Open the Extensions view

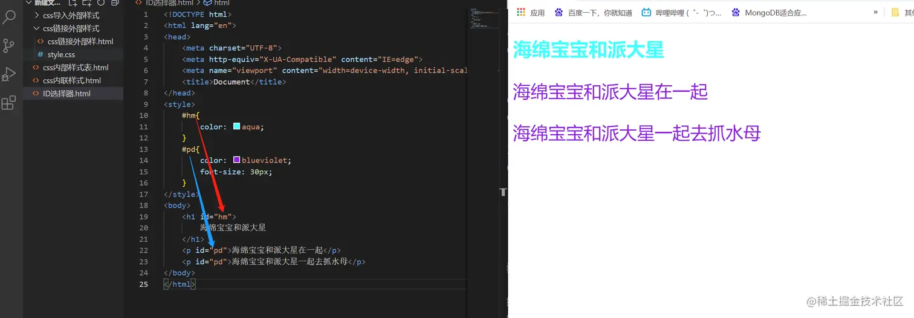(x=9, y=103)
